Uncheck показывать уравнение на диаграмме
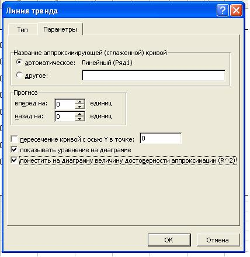This screenshot has height=257, width=250. (14, 150)
